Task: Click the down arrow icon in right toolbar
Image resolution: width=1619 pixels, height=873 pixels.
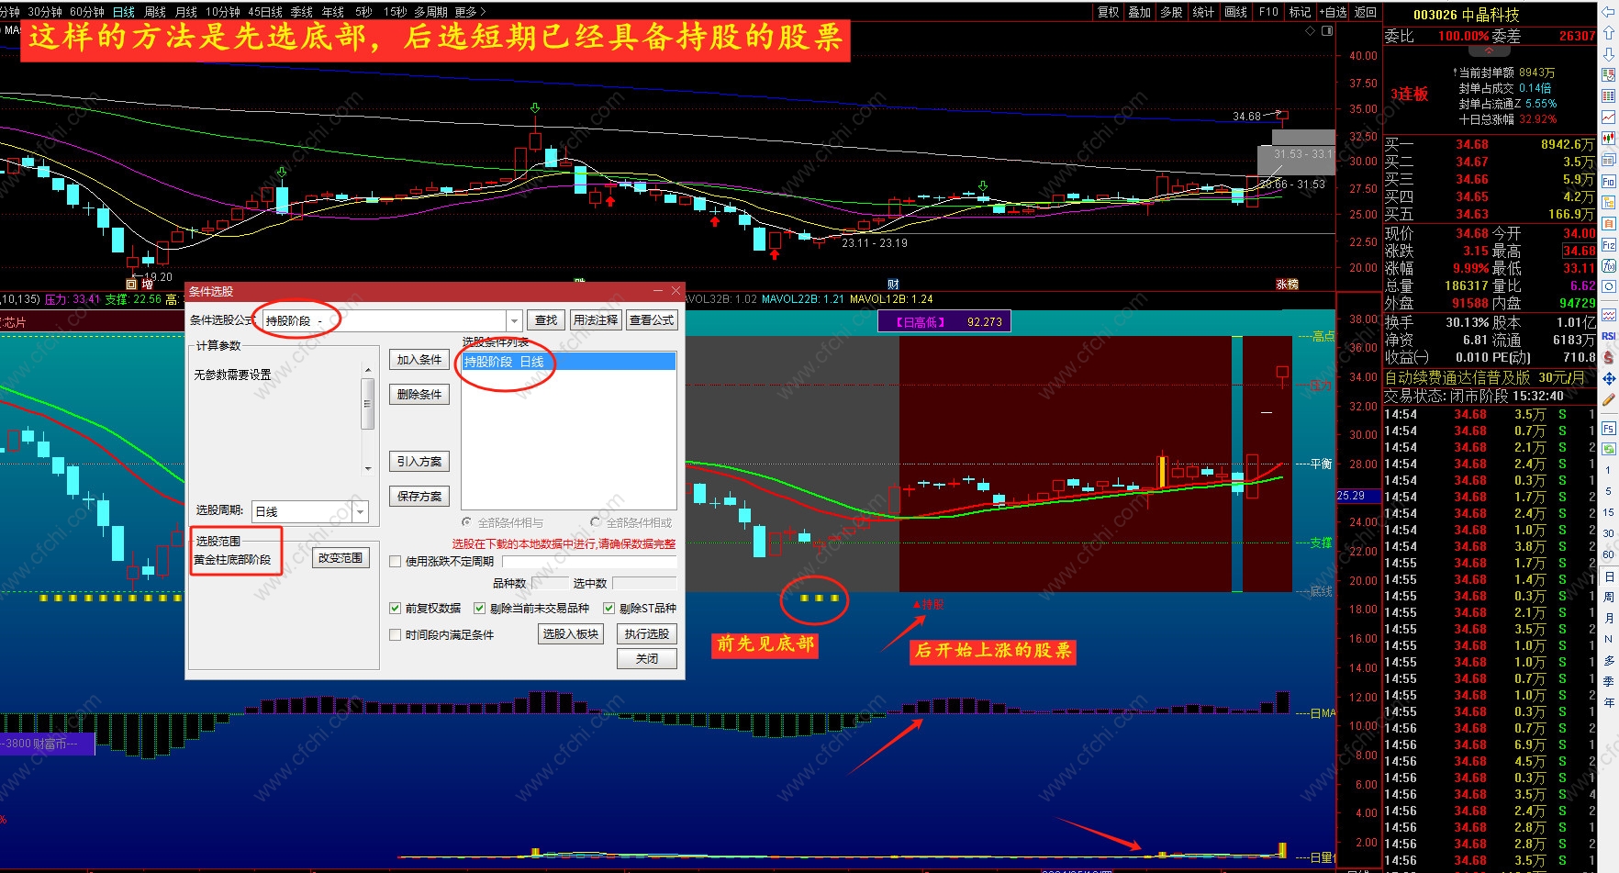Action: click(1609, 53)
